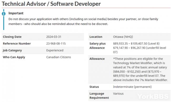Click the Language Requirement label
Screen dimensions: 171x102
[99, 96]
